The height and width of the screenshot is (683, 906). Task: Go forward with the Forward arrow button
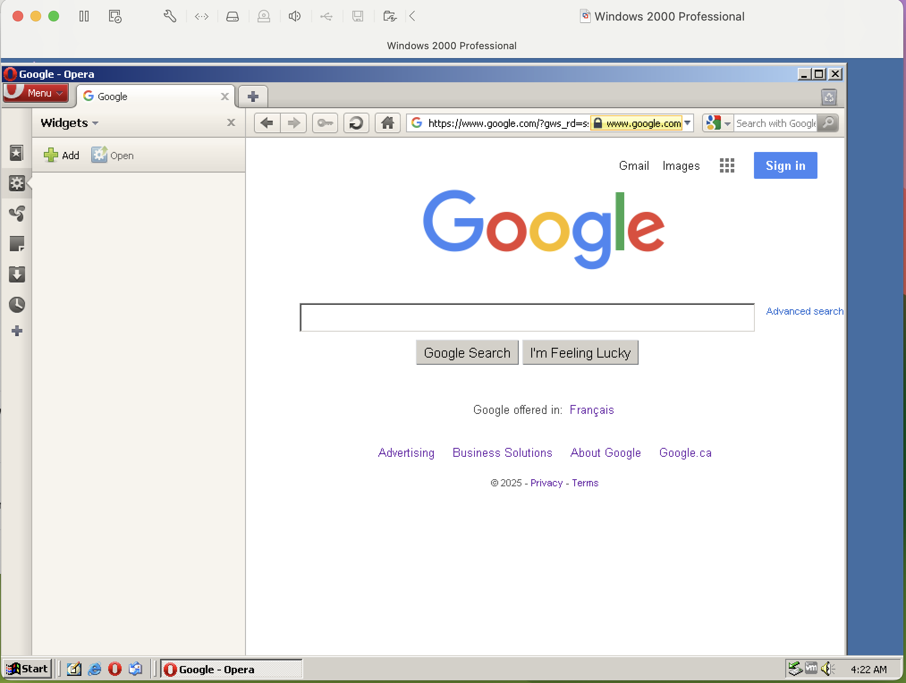point(293,123)
